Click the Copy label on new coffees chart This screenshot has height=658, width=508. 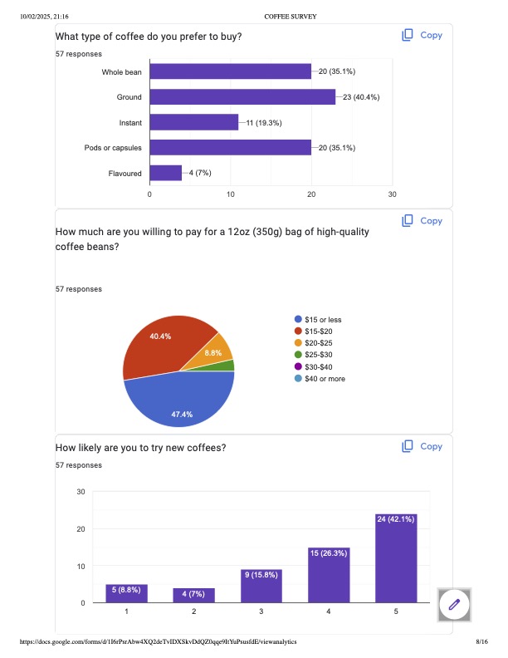(x=431, y=446)
